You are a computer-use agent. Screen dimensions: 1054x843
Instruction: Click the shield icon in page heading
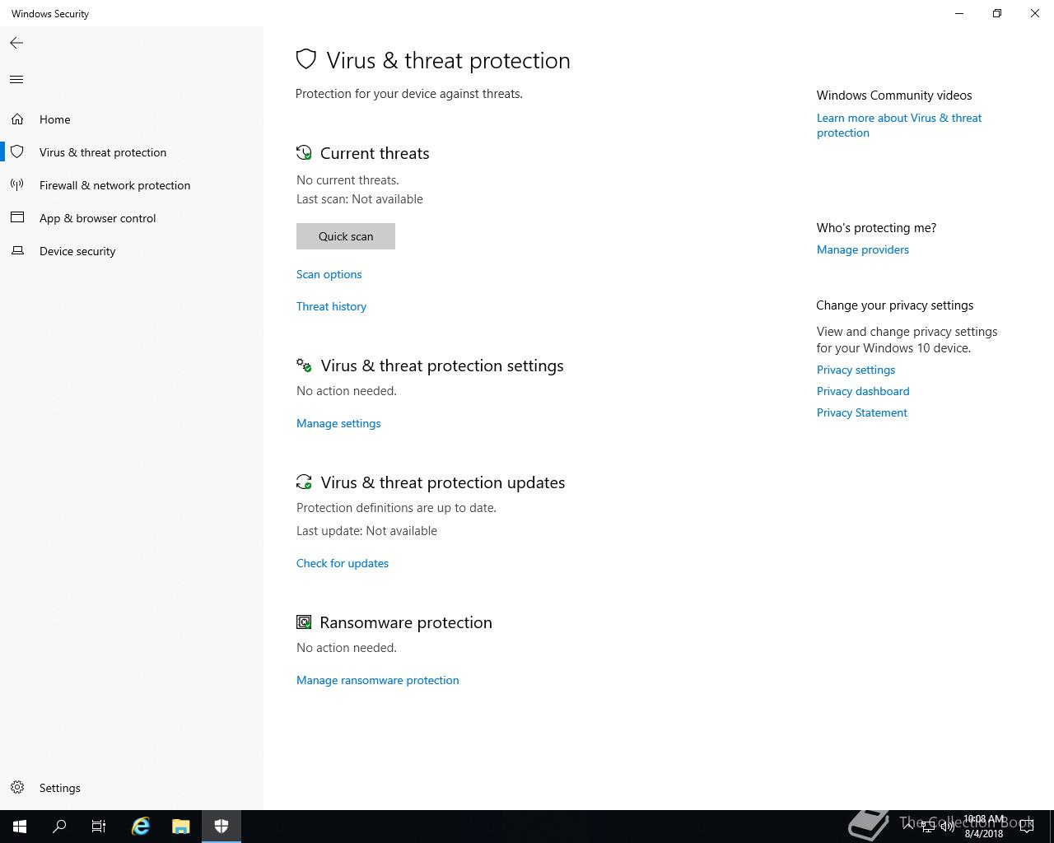[x=306, y=59]
